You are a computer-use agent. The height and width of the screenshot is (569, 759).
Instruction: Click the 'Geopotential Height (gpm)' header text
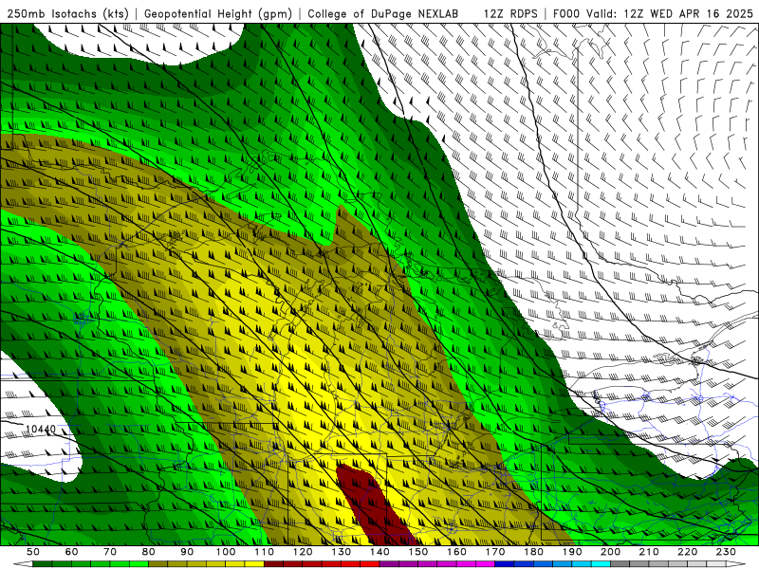[218, 14]
